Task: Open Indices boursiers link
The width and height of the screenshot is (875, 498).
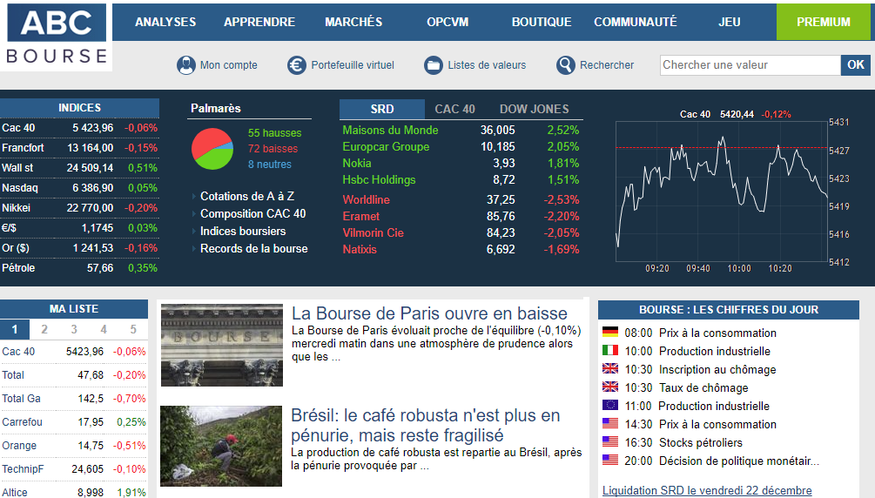Action: click(x=243, y=231)
